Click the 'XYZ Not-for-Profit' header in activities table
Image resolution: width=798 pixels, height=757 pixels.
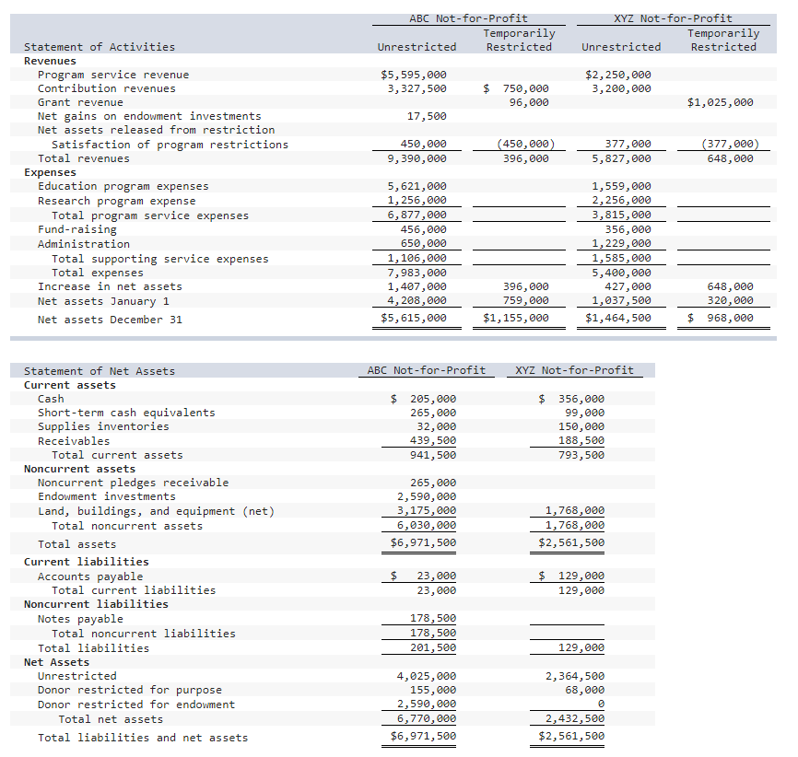pos(673,18)
